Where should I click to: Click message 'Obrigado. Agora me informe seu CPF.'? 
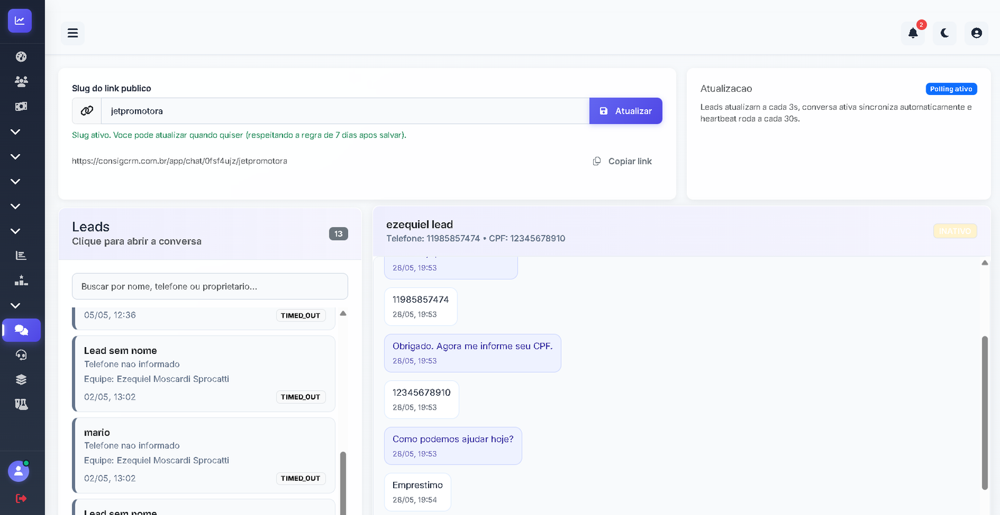[472, 353]
